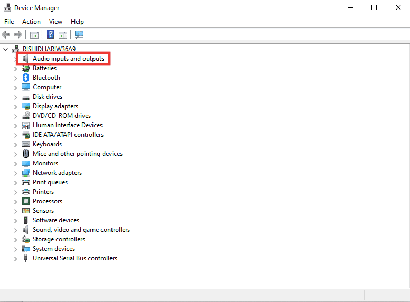Click the Processors chip icon
This screenshot has height=302, width=410.
(x=25, y=201)
